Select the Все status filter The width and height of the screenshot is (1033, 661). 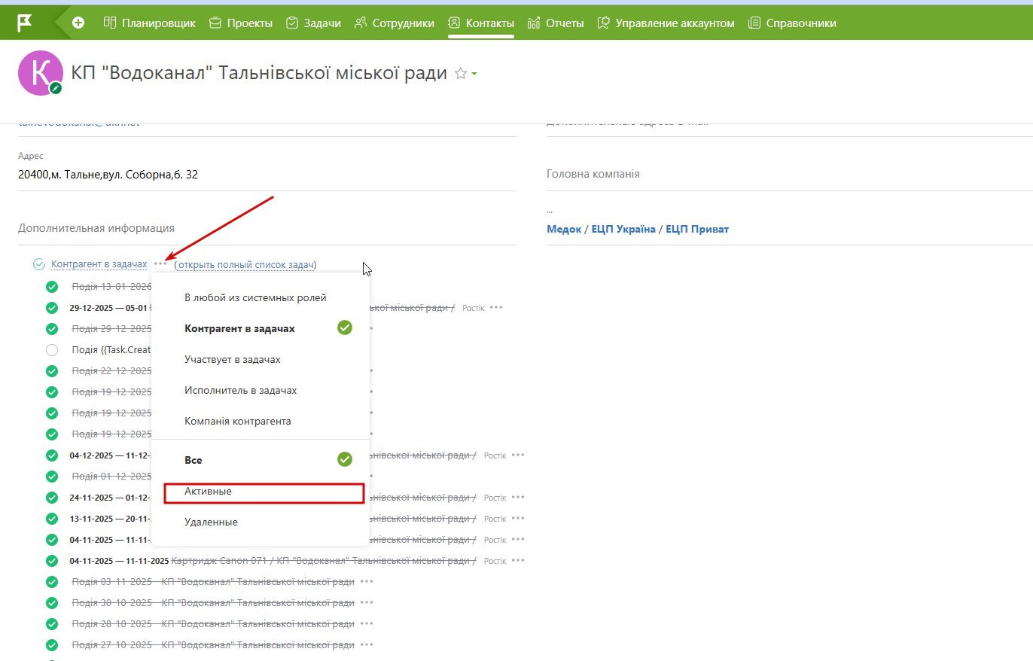(x=261, y=459)
